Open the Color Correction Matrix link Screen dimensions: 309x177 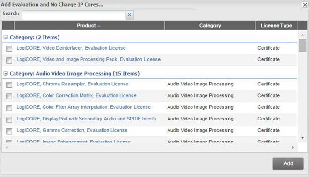(x=76, y=96)
